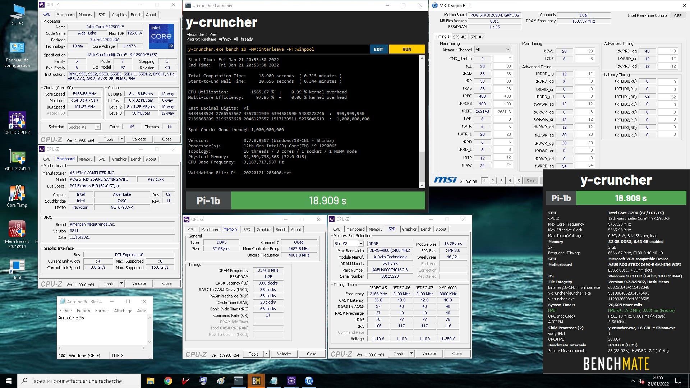Open Google Chrome from the taskbar
This screenshot has width=690, height=388.
click(168, 381)
